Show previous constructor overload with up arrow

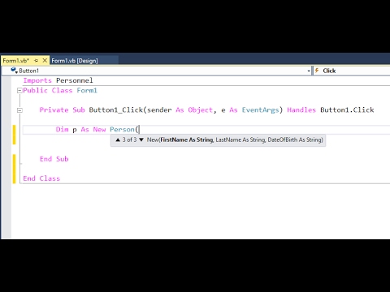pyautogui.click(x=118, y=140)
